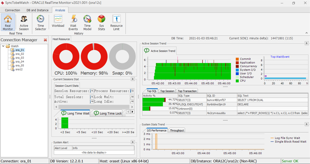Select the ora12 connection
Image resolution: width=310 pixels, height=164 pixels.
tap(19, 69)
